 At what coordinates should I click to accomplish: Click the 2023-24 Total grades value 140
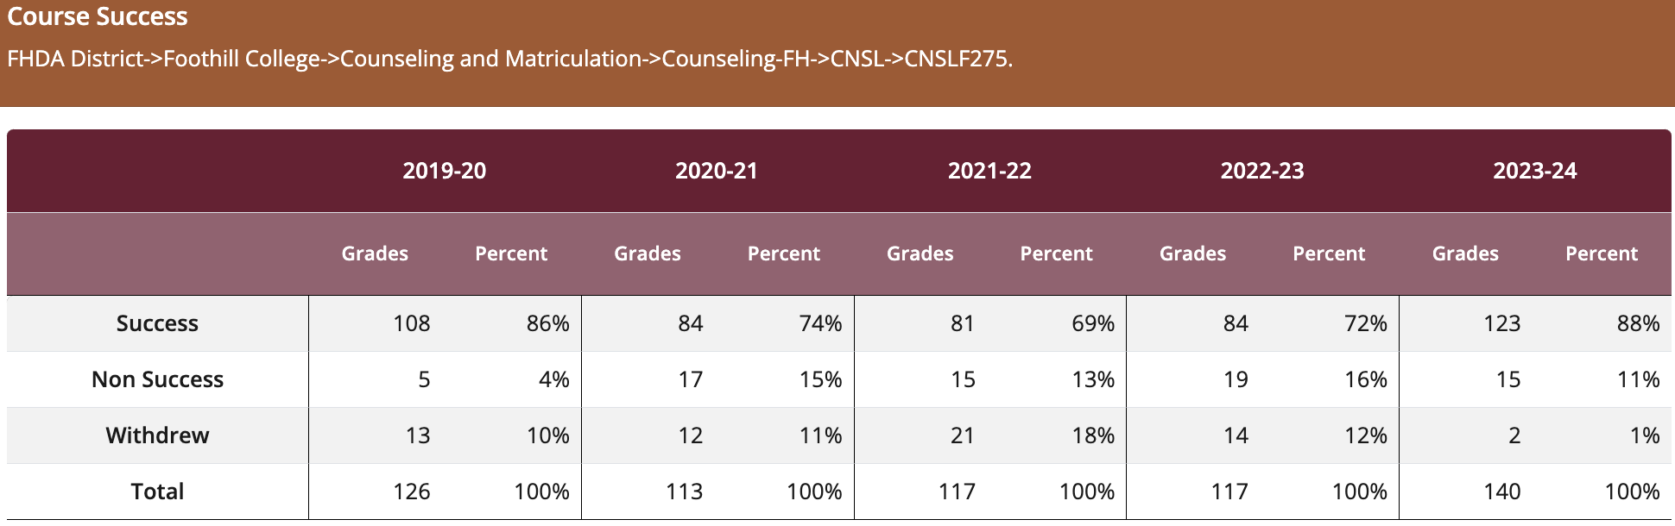click(x=1501, y=492)
